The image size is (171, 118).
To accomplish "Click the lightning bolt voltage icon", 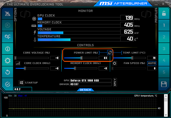I will coord(35,32).
